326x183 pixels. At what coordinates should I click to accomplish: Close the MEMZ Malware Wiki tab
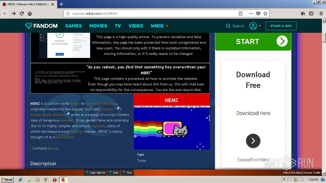click(53, 4)
